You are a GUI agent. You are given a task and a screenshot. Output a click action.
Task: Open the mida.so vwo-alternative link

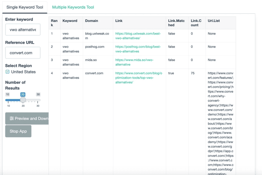click(134, 62)
